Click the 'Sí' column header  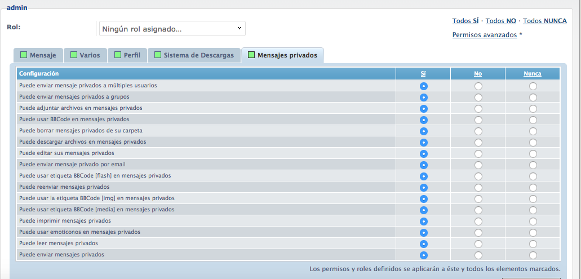click(x=423, y=74)
